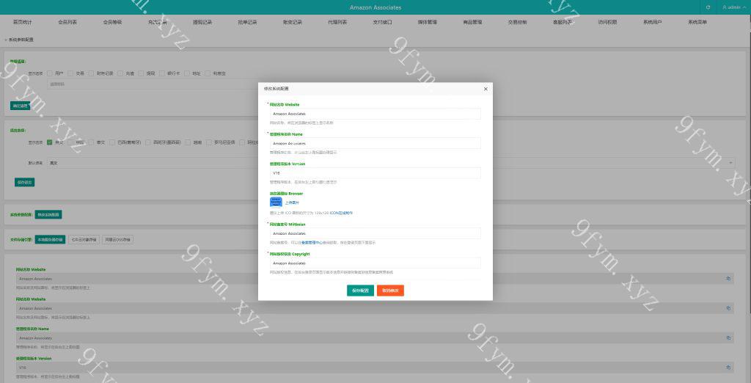Click the Version input field showing V16
Viewport: 751px width, 383px height.
click(x=375, y=173)
